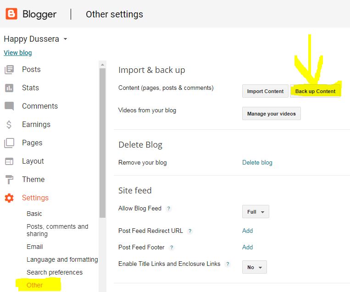This screenshot has height=292, width=350.
Task: Open Basic settings sub-item
Action: 34,214
